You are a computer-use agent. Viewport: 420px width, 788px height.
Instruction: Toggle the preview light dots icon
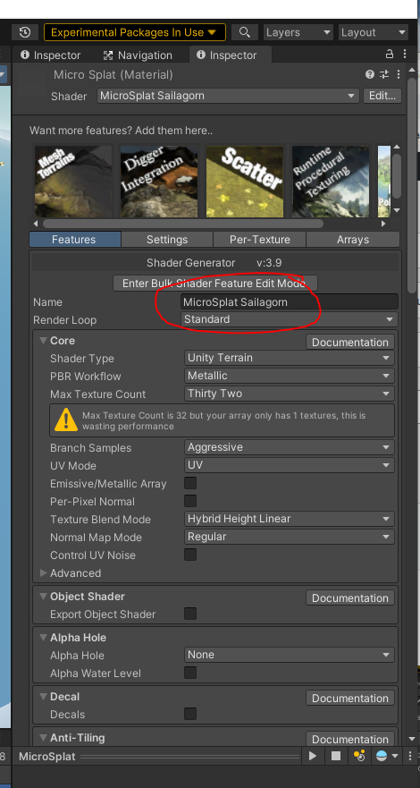[x=358, y=756]
